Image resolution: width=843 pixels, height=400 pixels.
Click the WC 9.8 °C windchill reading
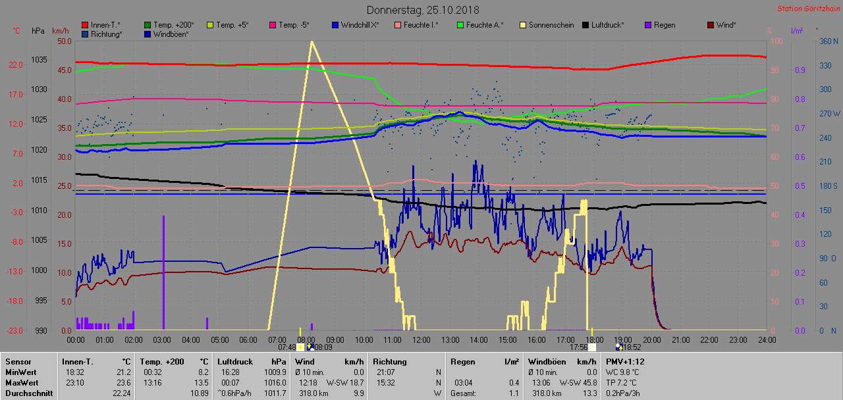tap(622, 372)
